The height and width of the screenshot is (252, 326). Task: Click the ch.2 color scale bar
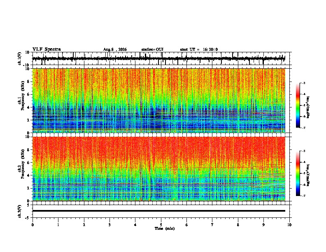pyautogui.click(x=298, y=173)
